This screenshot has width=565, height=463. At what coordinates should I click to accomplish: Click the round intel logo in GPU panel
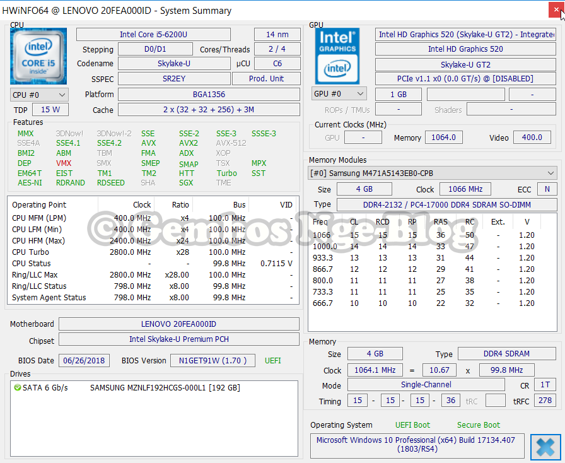(x=339, y=67)
